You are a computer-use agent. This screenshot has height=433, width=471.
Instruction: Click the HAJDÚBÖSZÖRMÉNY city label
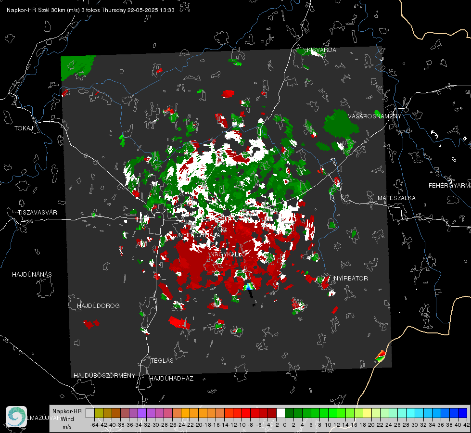[x=104, y=375]
